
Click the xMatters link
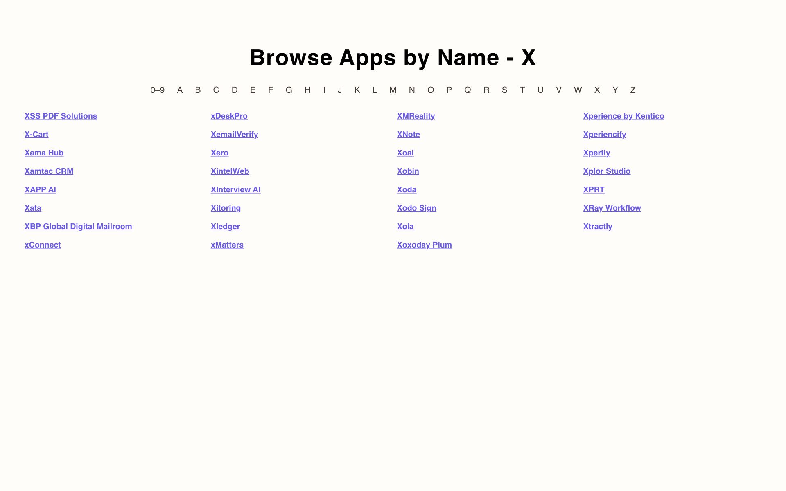pos(227,245)
